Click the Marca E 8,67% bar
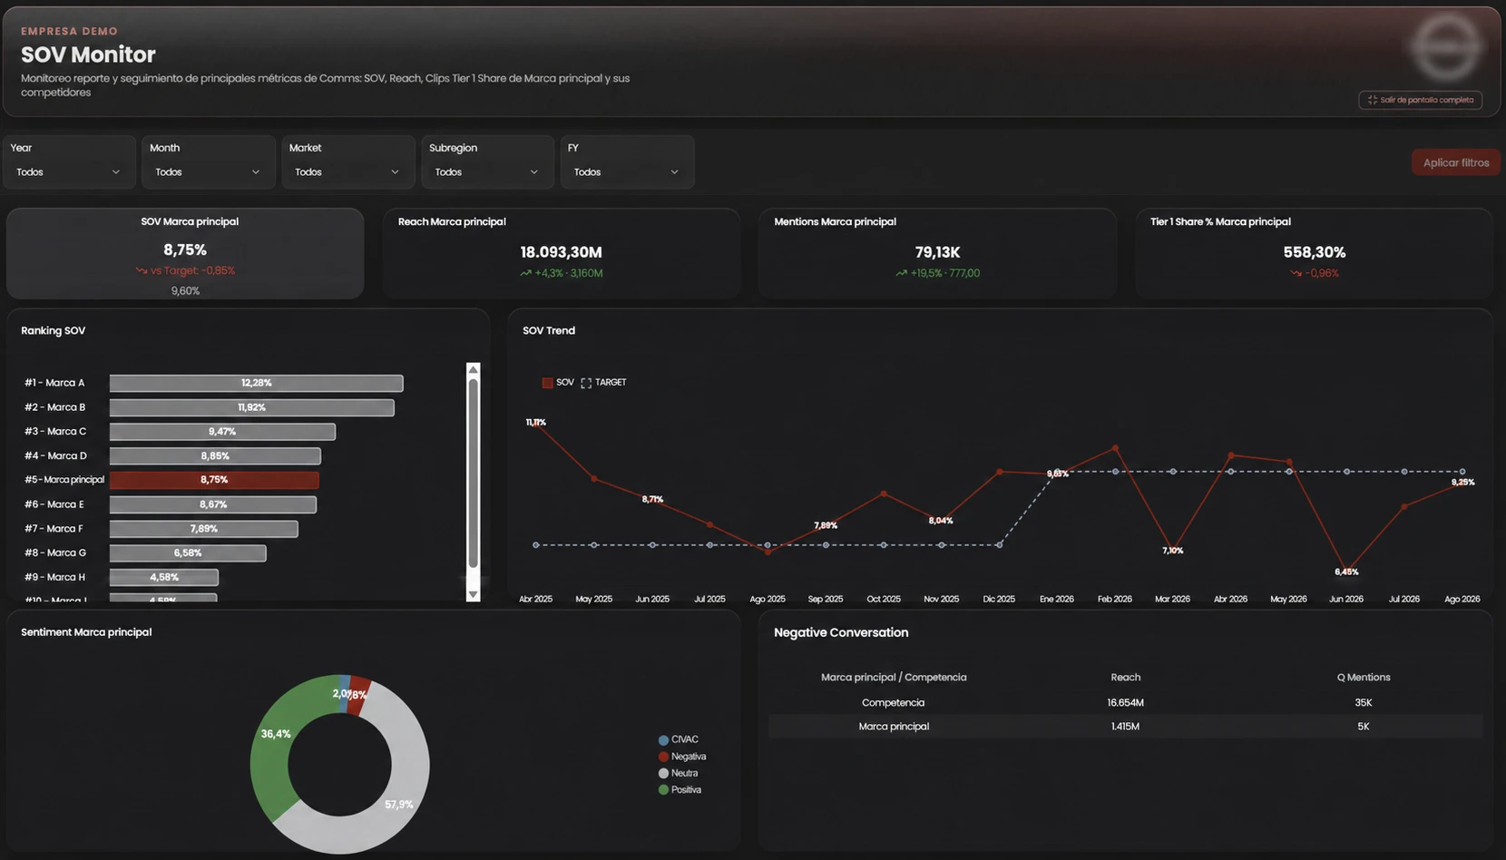Screen dimensions: 1506x860 (213, 504)
